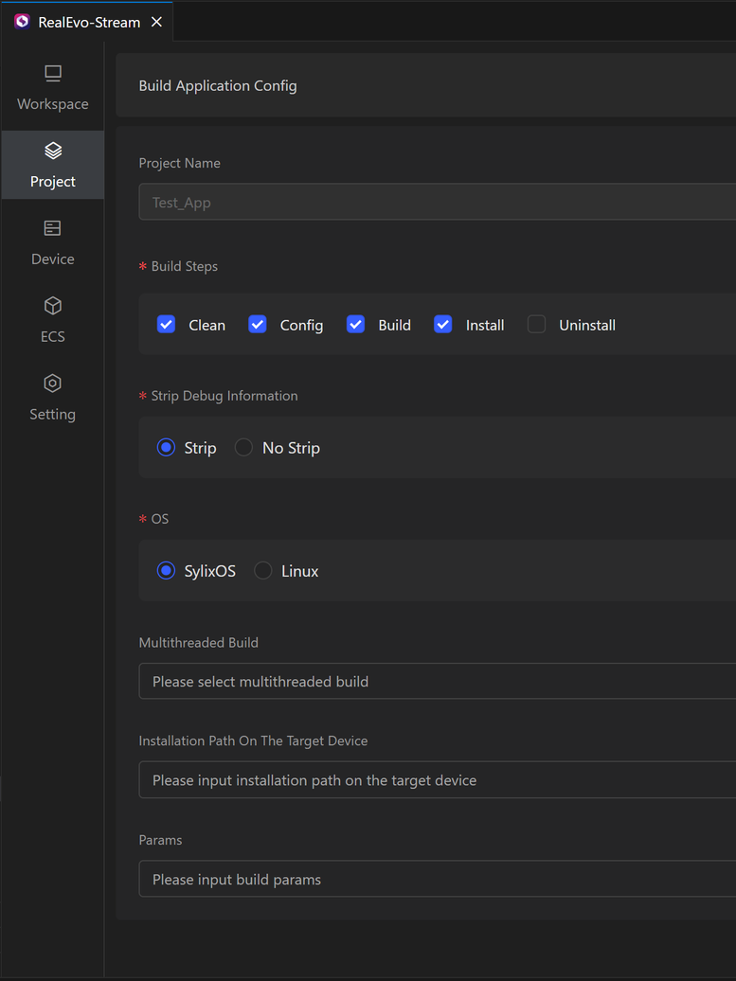
Task: Open the Setting hexagon icon
Action: [x=53, y=383]
